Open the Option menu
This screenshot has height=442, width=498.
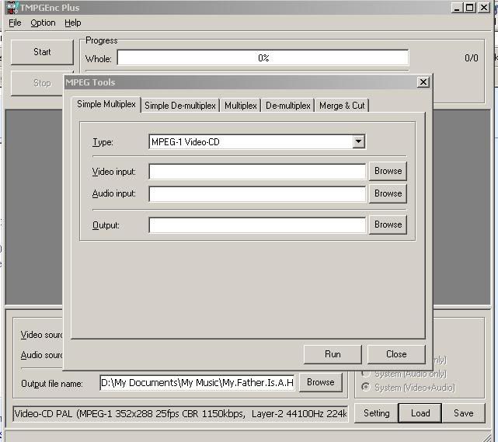pos(43,23)
